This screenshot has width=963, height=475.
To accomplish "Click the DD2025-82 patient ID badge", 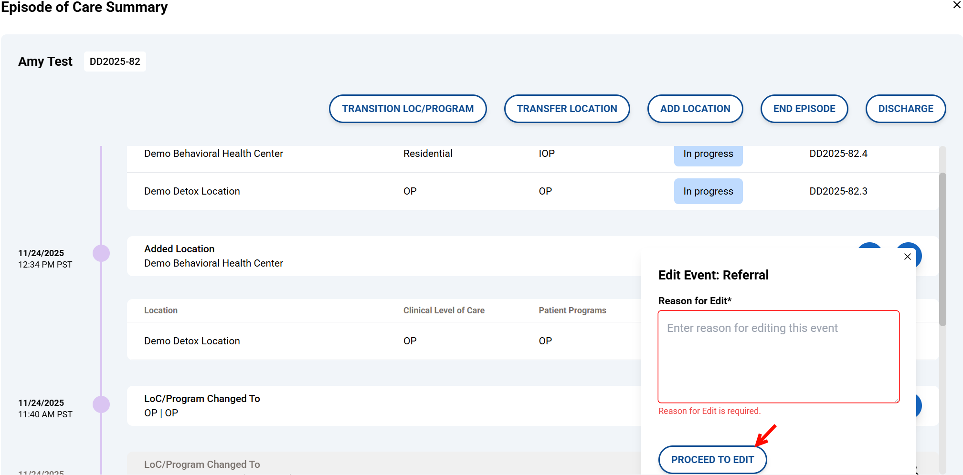I will click(x=115, y=62).
